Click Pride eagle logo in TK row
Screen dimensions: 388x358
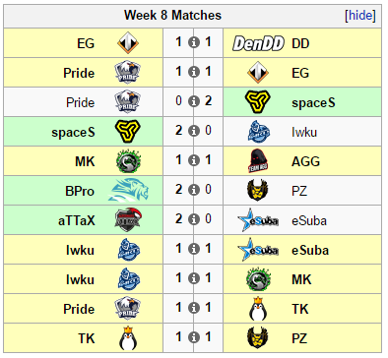pyautogui.click(x=128, y=309)
